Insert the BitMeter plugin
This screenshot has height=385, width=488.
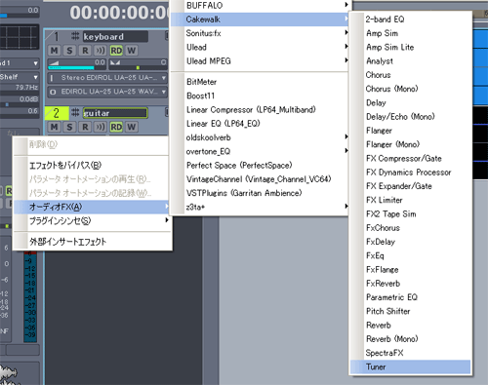pyautogui.click(x=260, y=82)
